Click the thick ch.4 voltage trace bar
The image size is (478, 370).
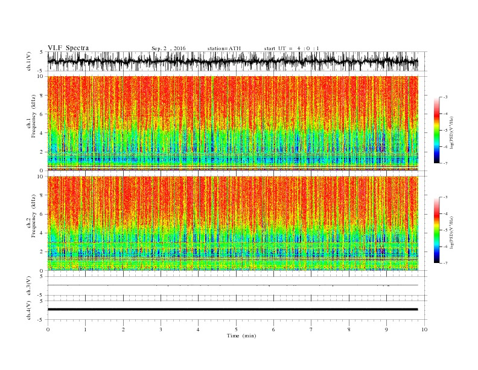[232, 310]
